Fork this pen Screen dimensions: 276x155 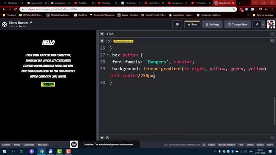click(x=241, y=145)
